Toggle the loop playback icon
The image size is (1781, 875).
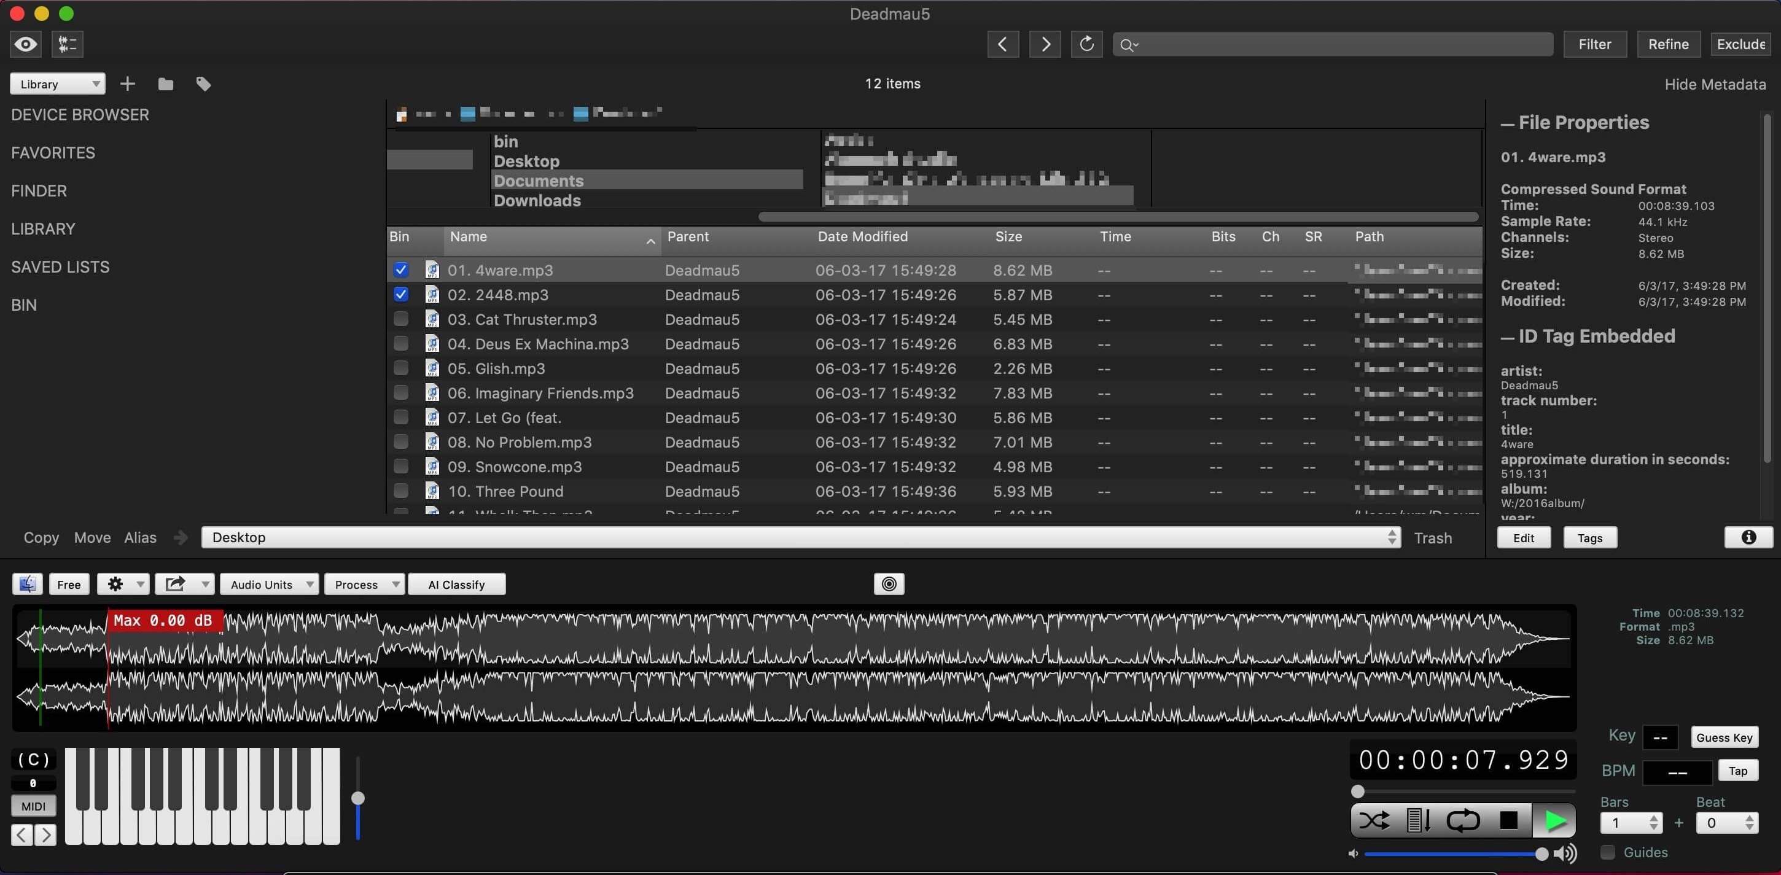click(x=1463, y=820)
